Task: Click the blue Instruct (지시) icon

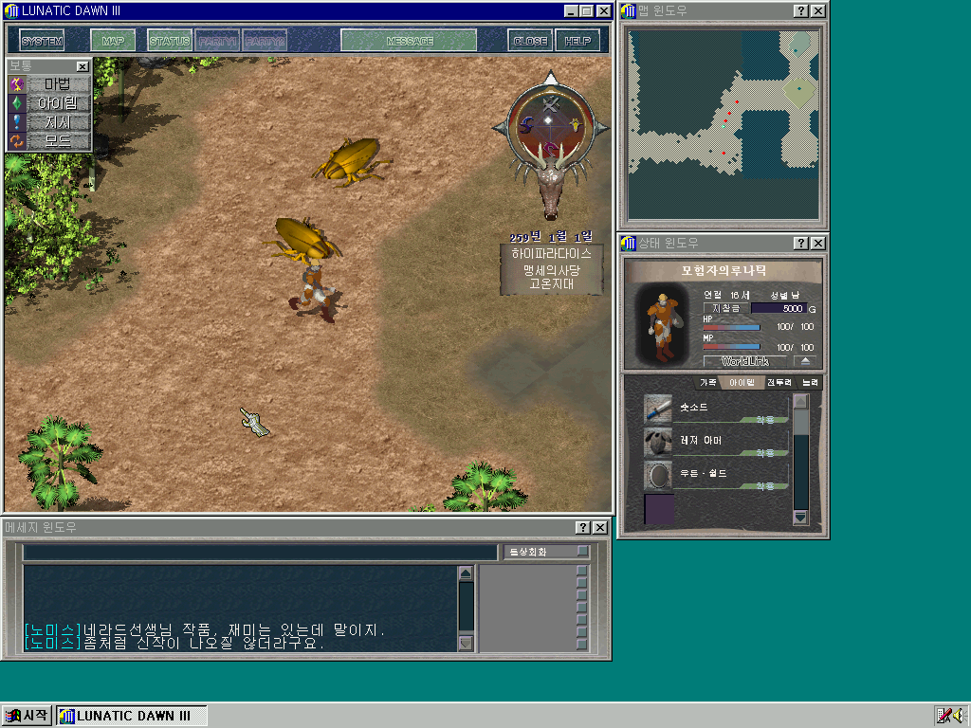Action: [17, 122]
